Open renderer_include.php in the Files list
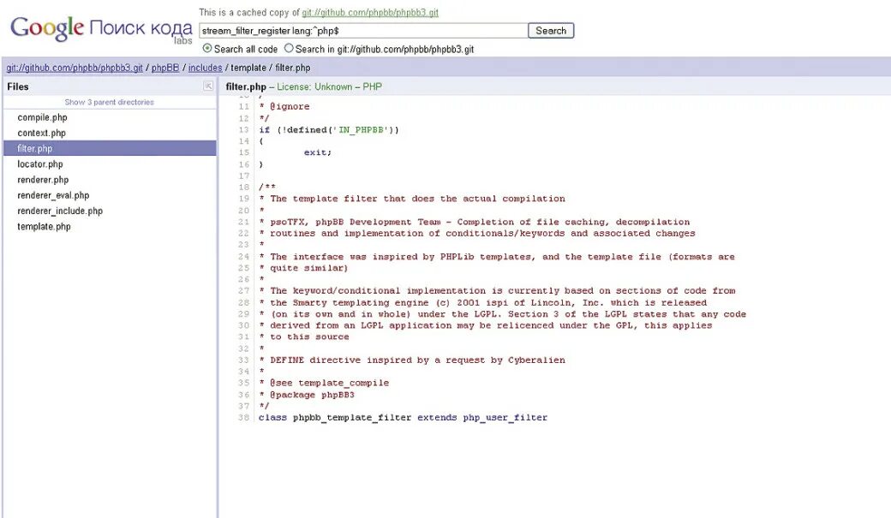 pyautogui.click(x=60, y=211)
